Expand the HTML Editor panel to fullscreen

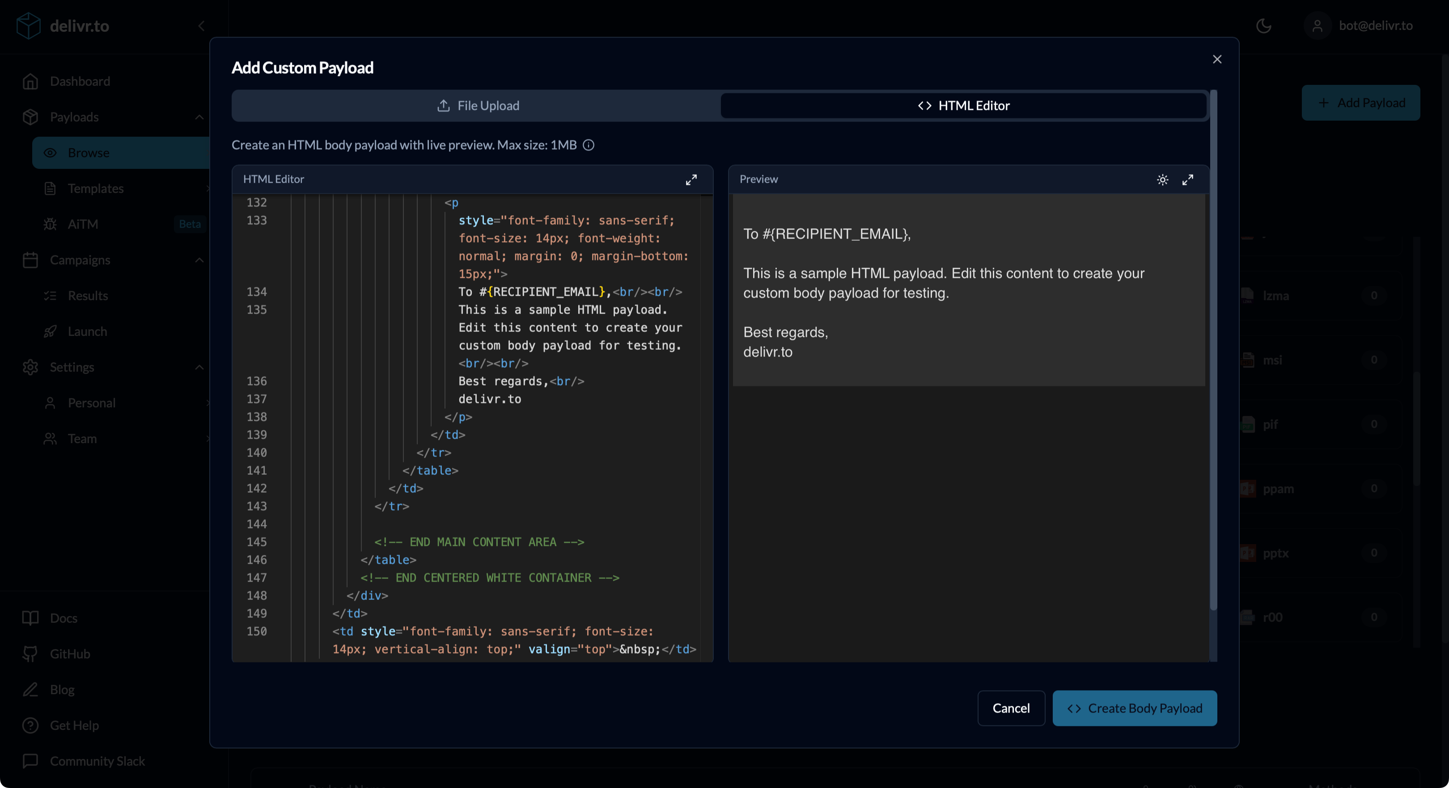pyautogui.click(x=691, y=180)
